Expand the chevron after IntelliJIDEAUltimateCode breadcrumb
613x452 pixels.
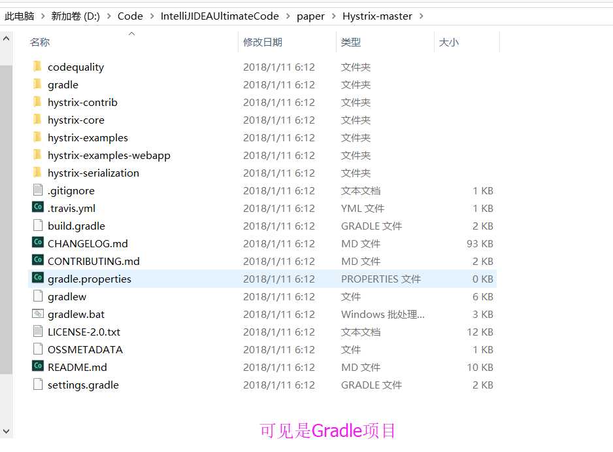[x=288, y=16]
